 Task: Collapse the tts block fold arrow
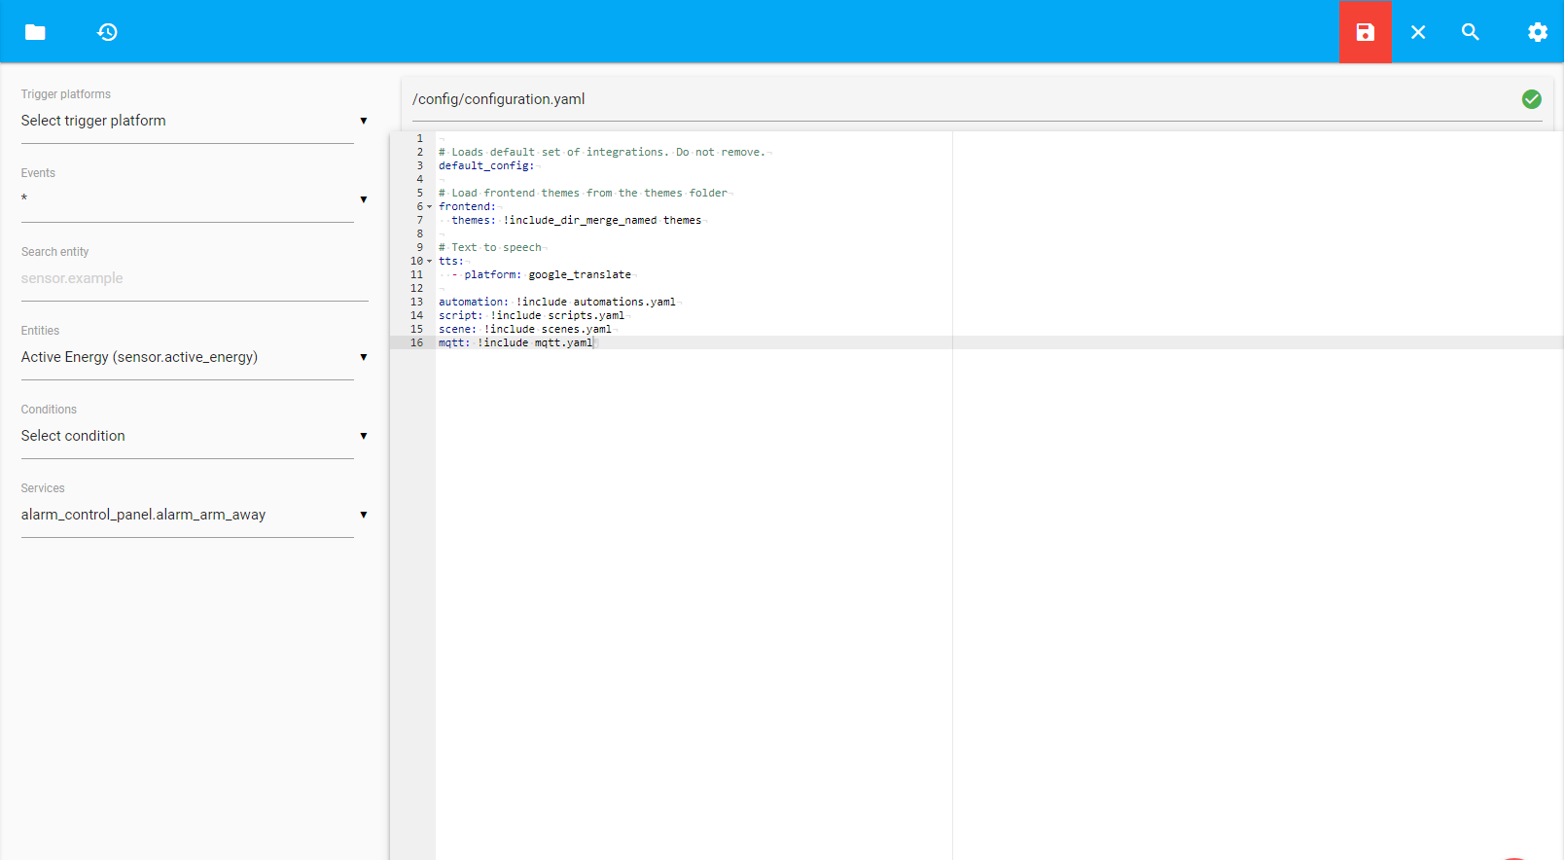point(430,261)
